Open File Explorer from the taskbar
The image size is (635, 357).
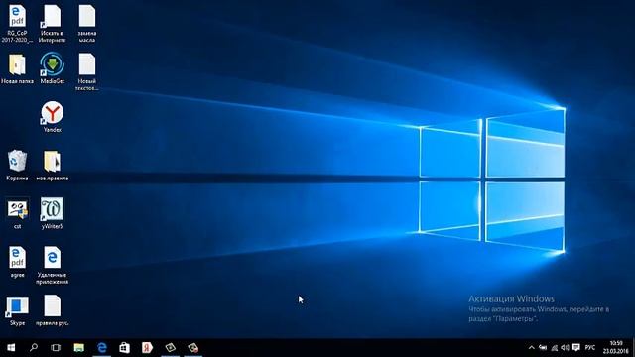[78, 348]
